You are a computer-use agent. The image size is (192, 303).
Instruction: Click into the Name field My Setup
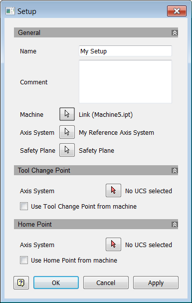pyautogui.click(x=126, y=51)
